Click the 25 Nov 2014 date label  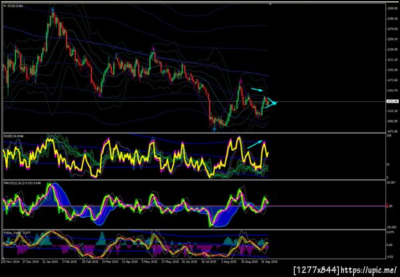click(x=11, y=262)
